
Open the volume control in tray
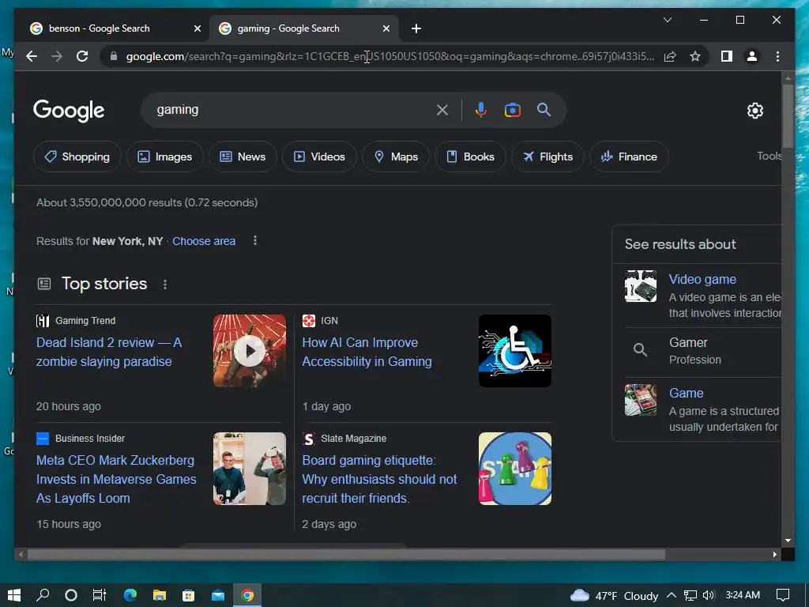pos(709,595)
